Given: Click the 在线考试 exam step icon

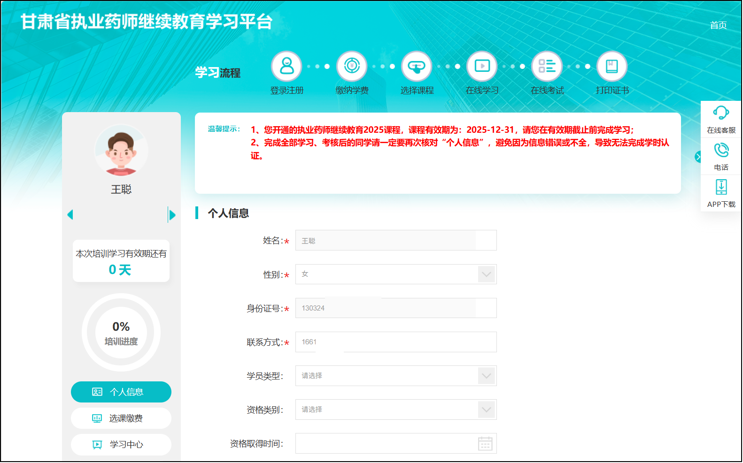Looking at the screenshot, I should (x=547, y=67).
